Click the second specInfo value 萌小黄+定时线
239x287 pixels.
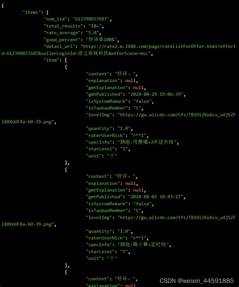tap(144, 244)
